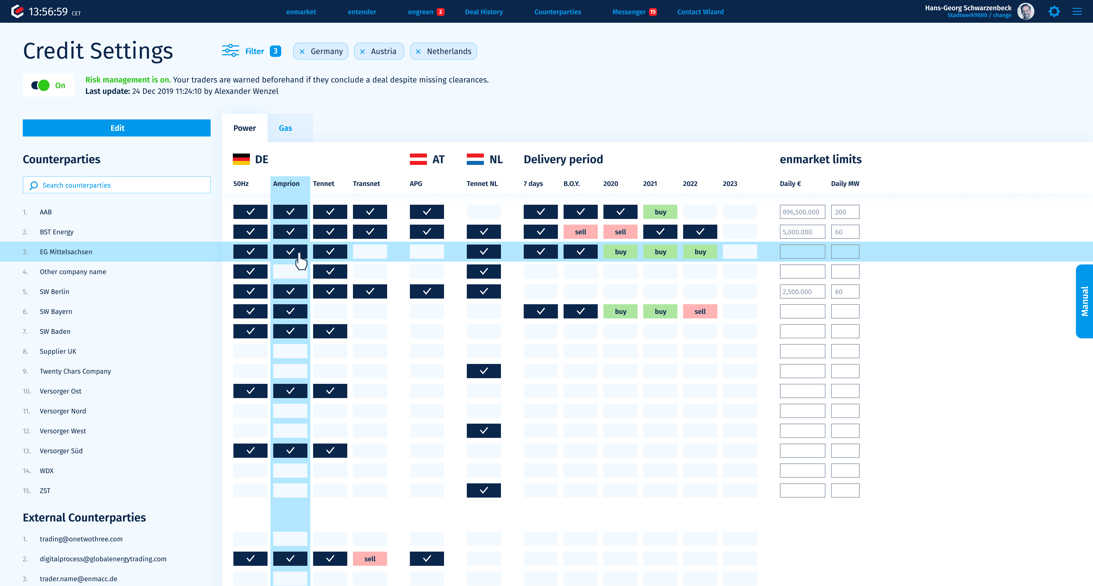Viewport: 1093px width, 586px height.
Task: Open the Manual side tab
Action: click(x=1084, y=301)
